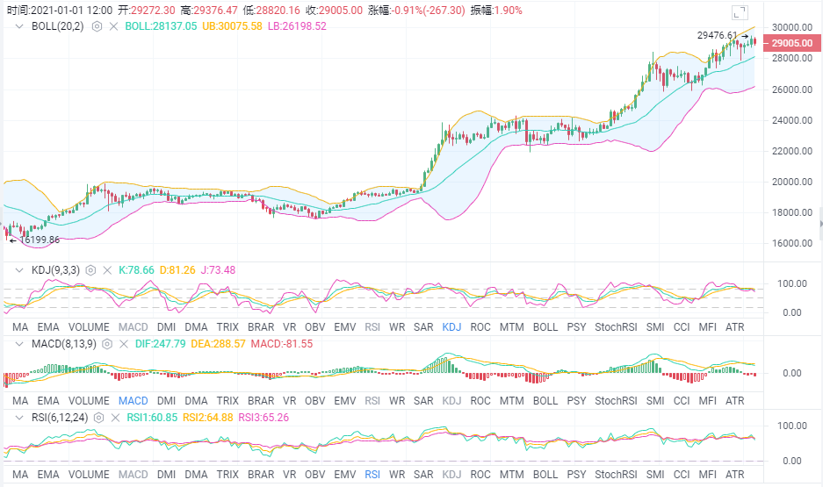Image resolution: width=823 pixels, height=487 pixels.
Task: Select ROC in row under MACD chart
Action: pyautogui.click(x=480, y=401)
